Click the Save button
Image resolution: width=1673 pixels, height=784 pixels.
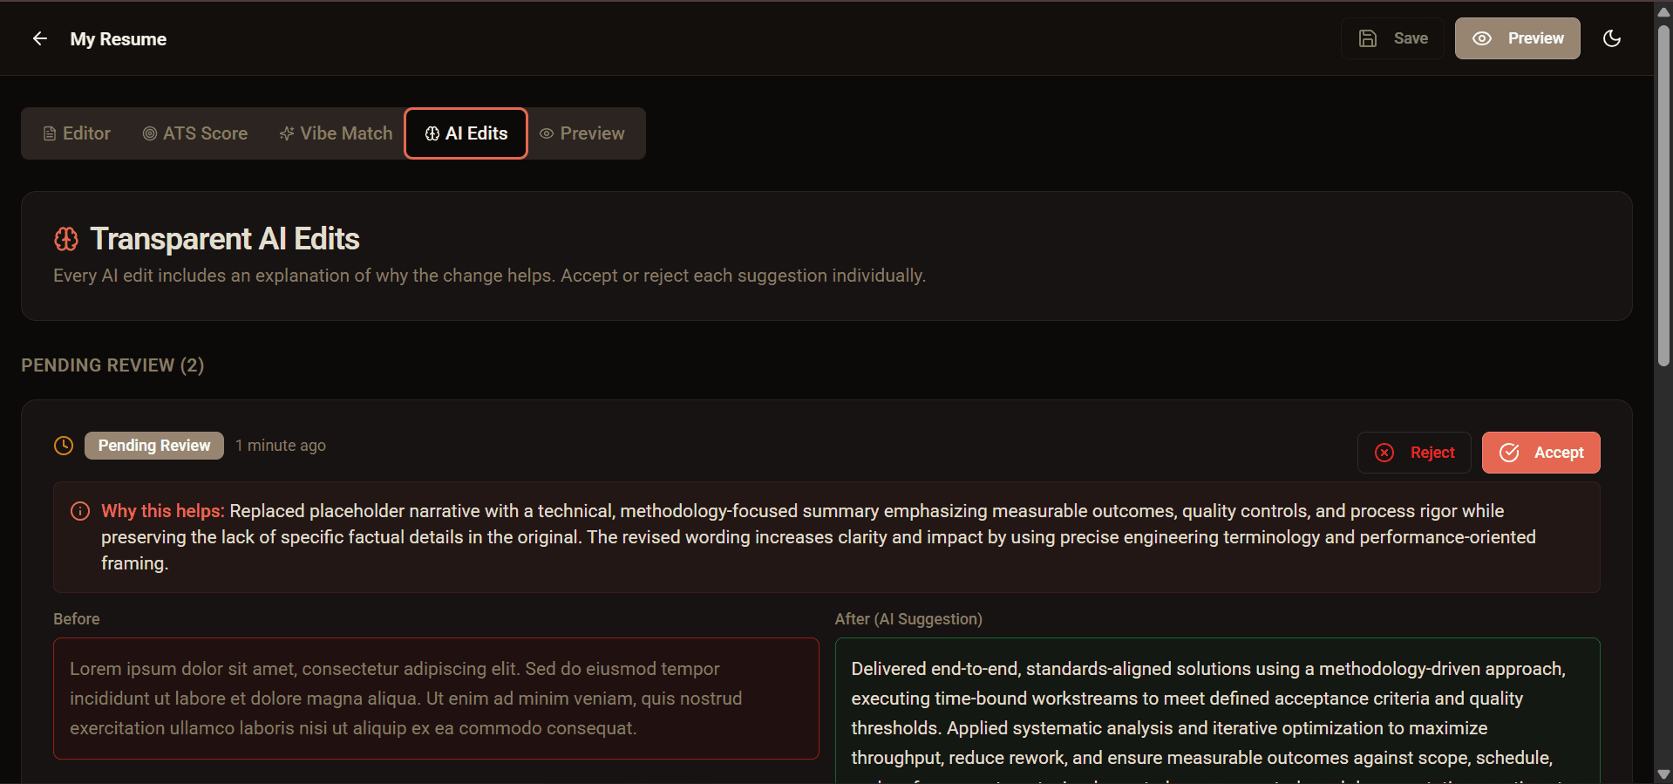1392,38
